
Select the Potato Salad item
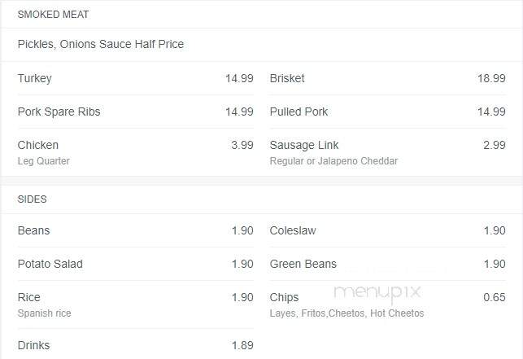point(135,264)
